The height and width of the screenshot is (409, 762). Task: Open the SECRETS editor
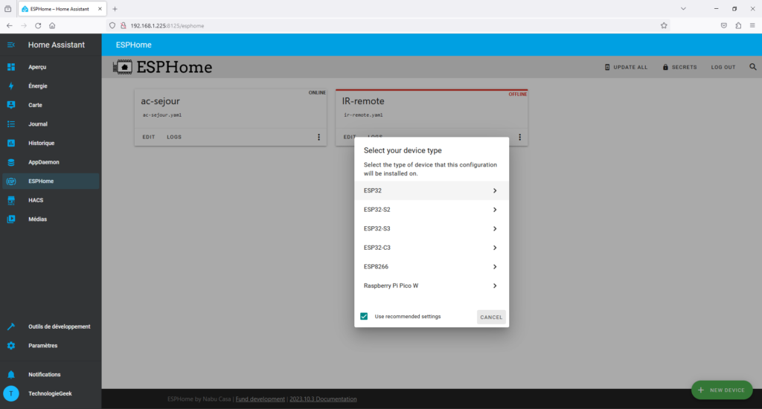coord(679,67)
